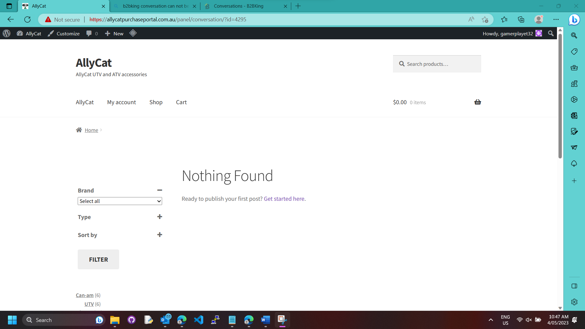Open browser Collections icon
This screenshot has width=585, height=329.
click(521, 19)
